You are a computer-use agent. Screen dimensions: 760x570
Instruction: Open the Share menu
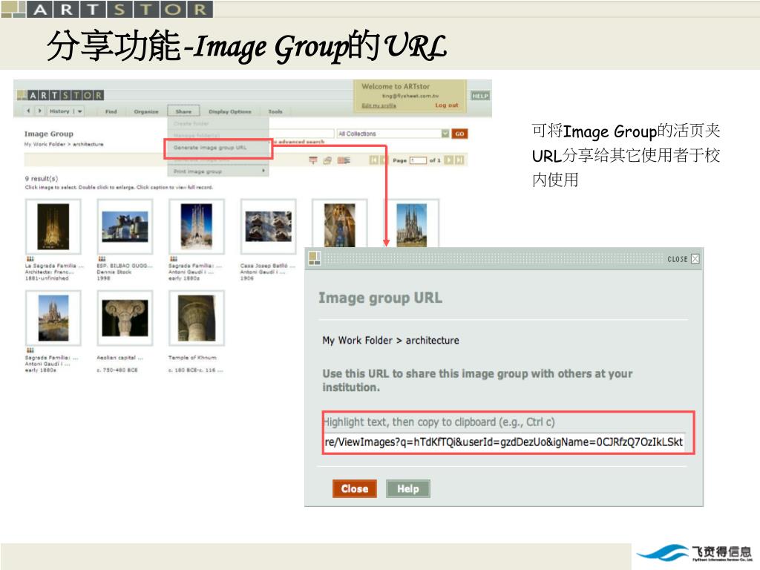(183, 111)
